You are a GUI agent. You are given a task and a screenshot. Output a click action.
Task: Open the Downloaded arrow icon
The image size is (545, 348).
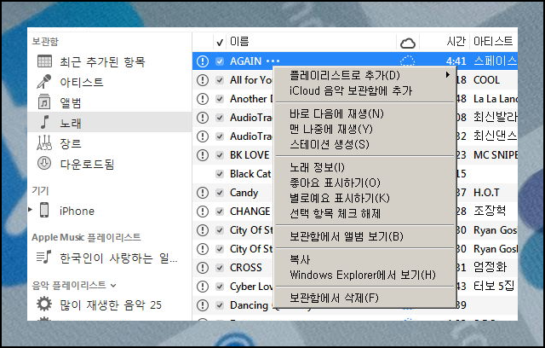coord(44,163)
